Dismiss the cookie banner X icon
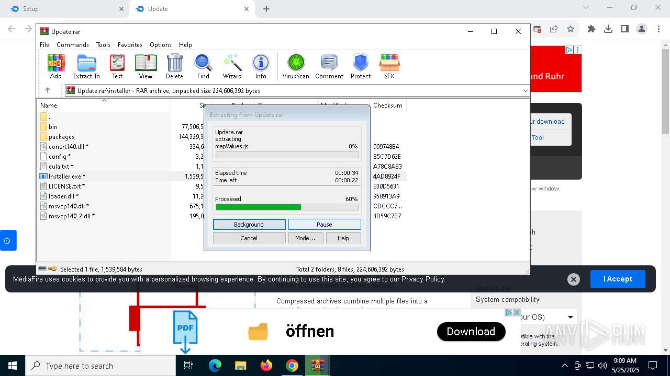This screenshot has height=376, width=670. (573, 279)
